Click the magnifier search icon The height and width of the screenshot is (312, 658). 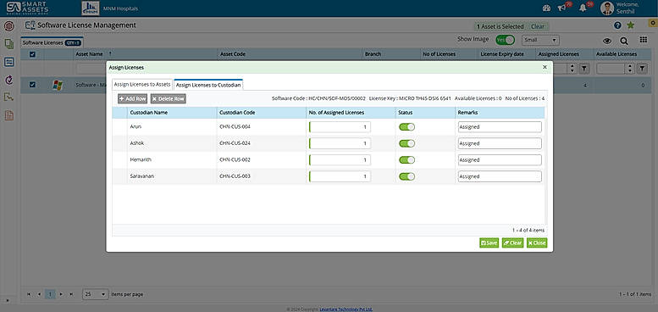pos(624,41)
